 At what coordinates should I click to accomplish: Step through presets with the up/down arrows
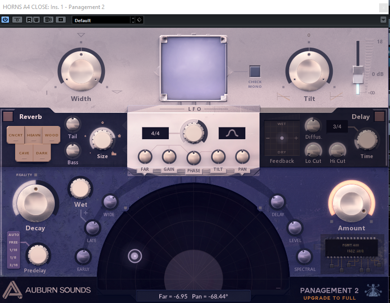coord(133,20)
